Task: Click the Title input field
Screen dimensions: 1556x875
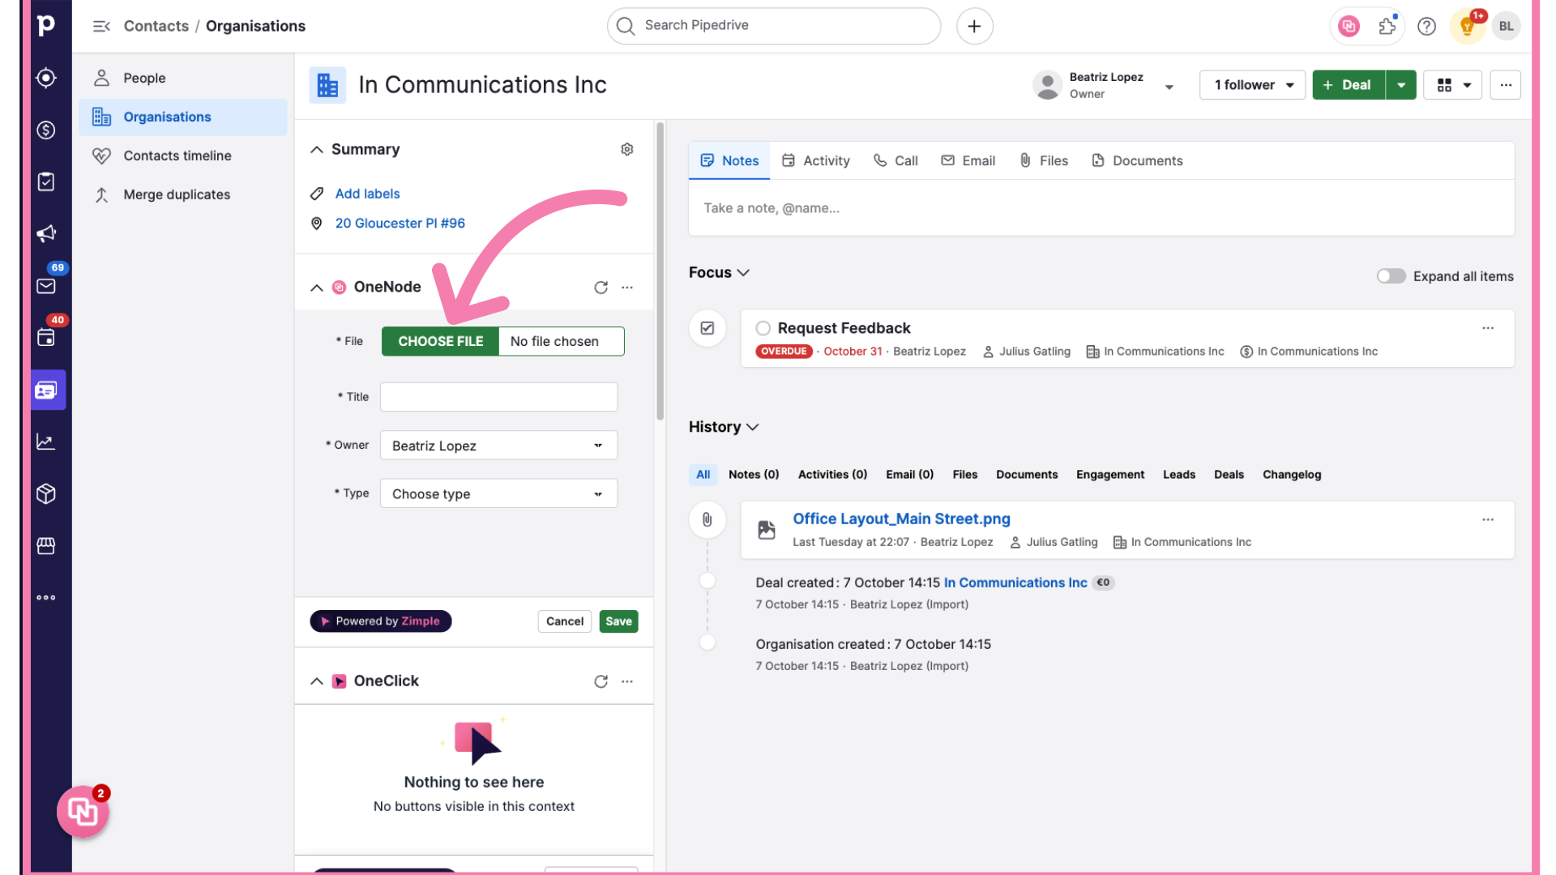Action: [x=498, y=396]
